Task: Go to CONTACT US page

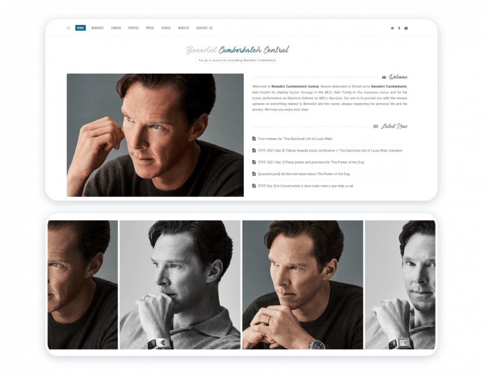Action: point(204,27)
